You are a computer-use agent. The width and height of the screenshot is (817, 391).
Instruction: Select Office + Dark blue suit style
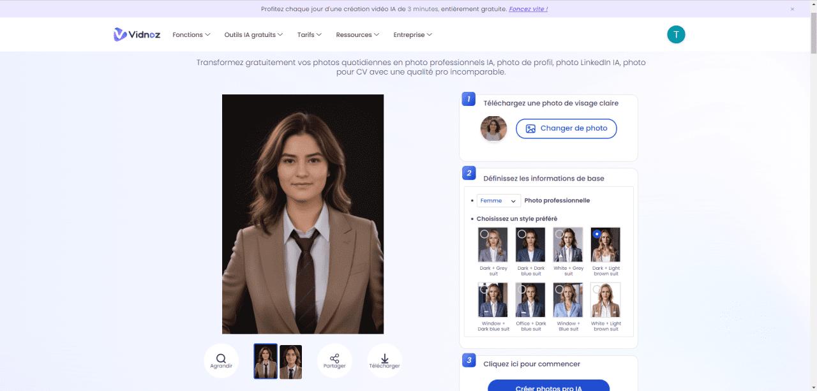click(x=530, y=300)
